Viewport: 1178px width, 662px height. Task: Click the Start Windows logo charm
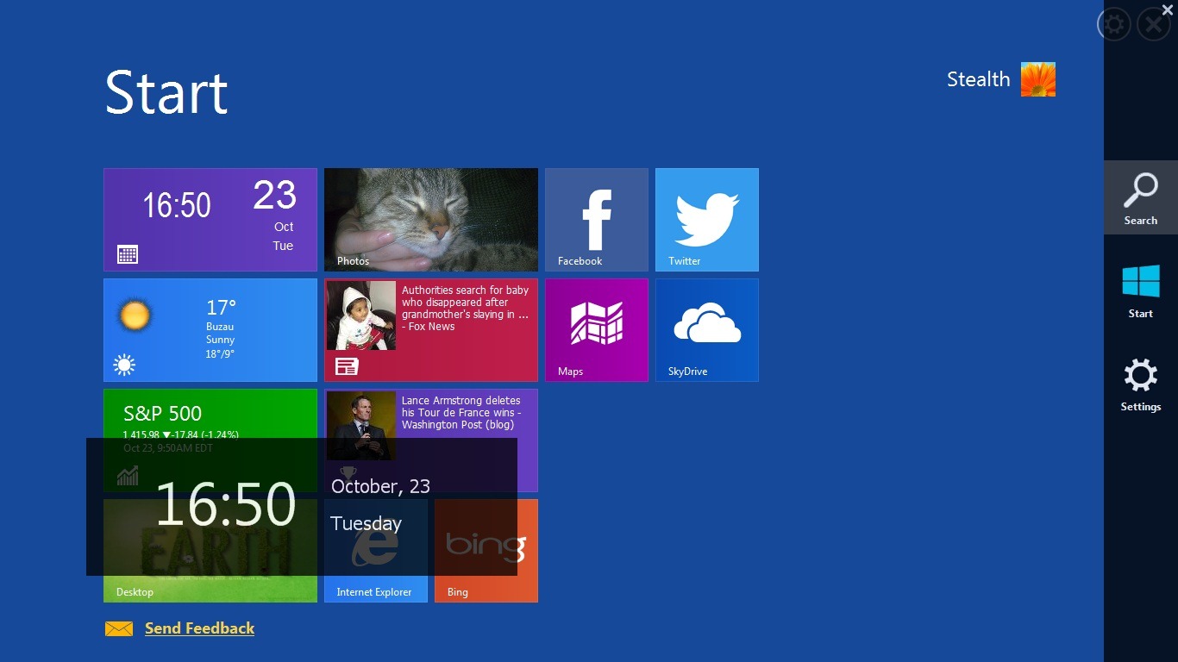pos(1140,290)
